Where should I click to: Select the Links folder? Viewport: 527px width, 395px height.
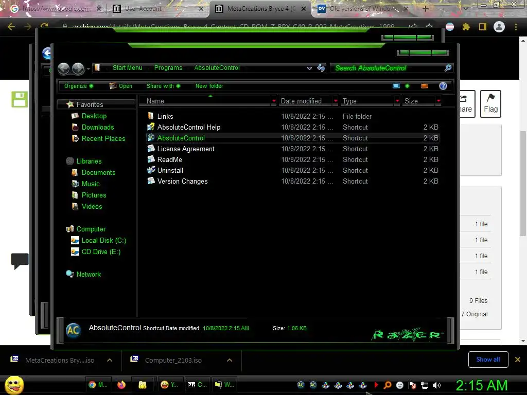[293, 116]
